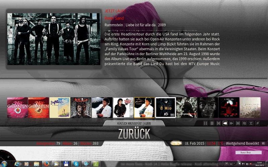Fast forward the current track
268x167 pixels.
click(x=231, y=123)
